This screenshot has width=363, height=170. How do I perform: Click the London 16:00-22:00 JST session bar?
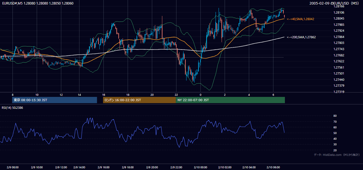139,100
